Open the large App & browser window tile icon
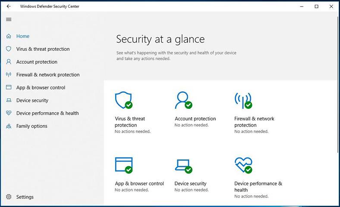Image resolution: width=340 pixels, height=207 pixels. pyautogui.click(x=123, y=165)
